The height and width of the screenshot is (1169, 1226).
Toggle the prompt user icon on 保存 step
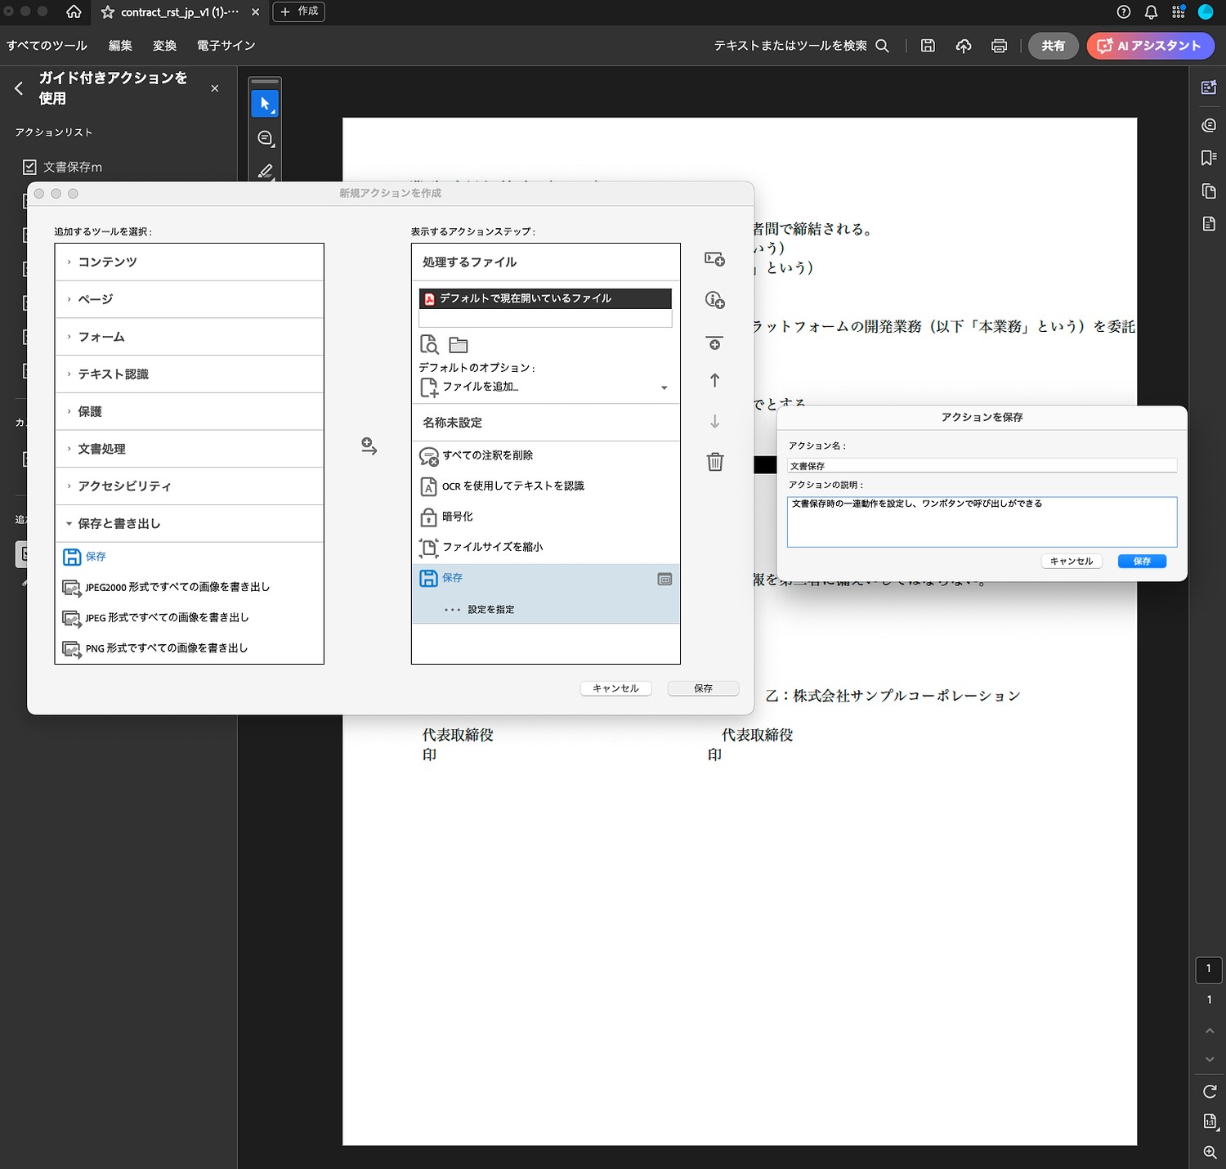664,579
